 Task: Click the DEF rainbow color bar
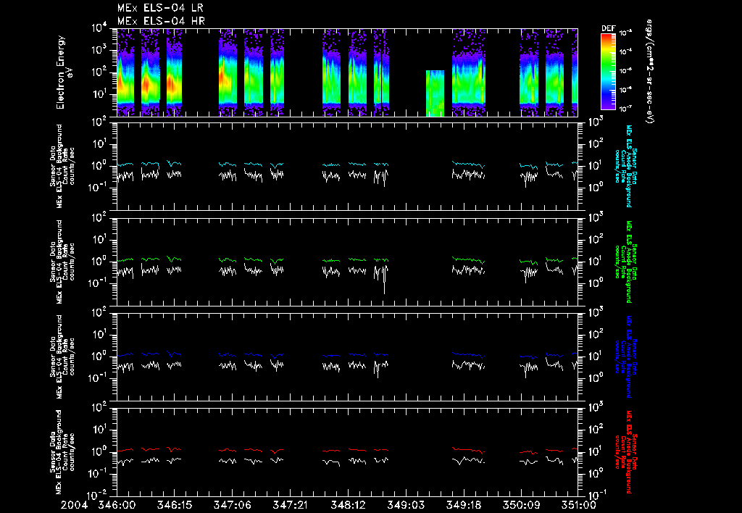click(x=608, y=72)
